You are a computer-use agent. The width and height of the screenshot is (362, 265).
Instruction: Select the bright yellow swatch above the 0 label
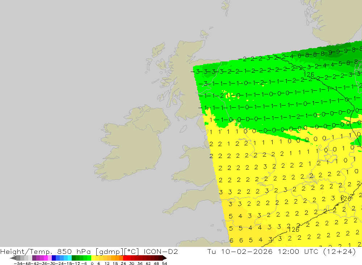93,258
